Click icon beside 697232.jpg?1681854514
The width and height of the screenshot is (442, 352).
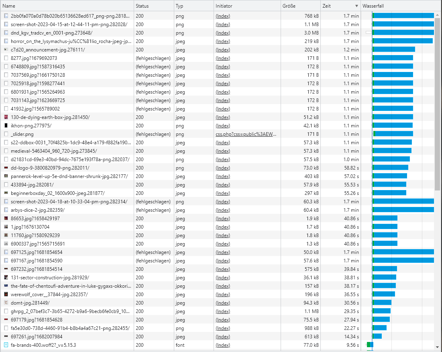coord(6,269)
